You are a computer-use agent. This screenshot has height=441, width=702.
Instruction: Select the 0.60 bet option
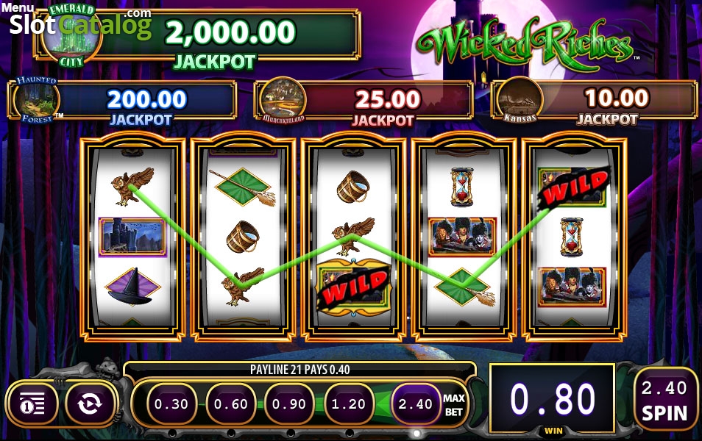pyautogui.click(x=230, y=404)
